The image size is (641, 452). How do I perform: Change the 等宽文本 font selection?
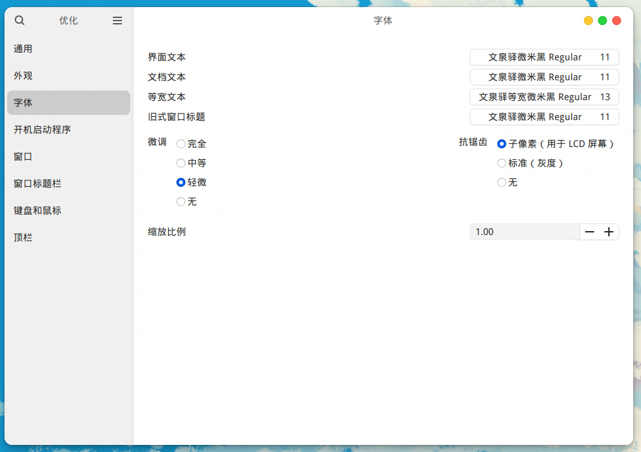tap(543, 97)
